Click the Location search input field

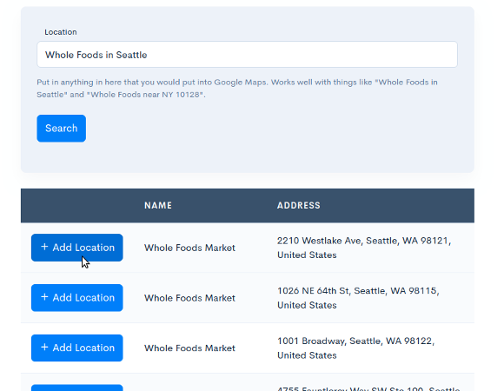(x=247, y=55)
